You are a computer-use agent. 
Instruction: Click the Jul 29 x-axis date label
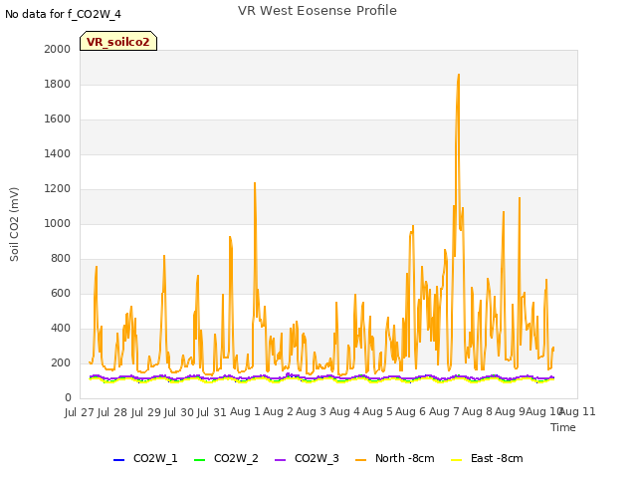click(146, 412)
